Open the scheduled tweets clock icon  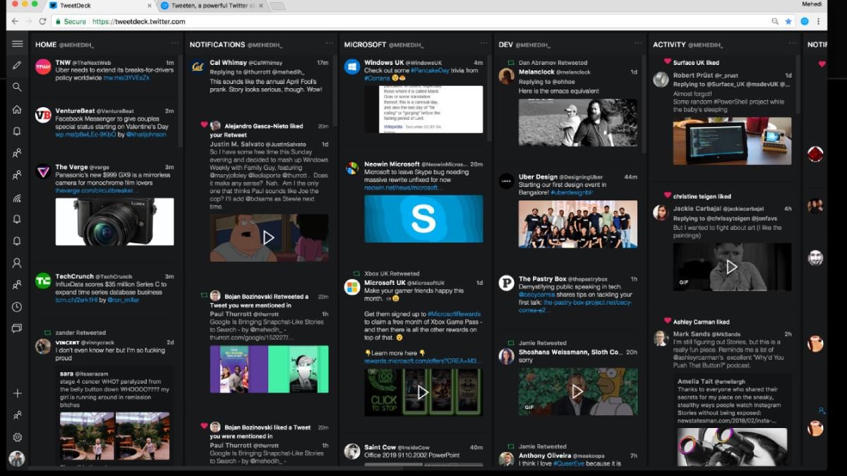pyautogui.click(x=17, y=307)
